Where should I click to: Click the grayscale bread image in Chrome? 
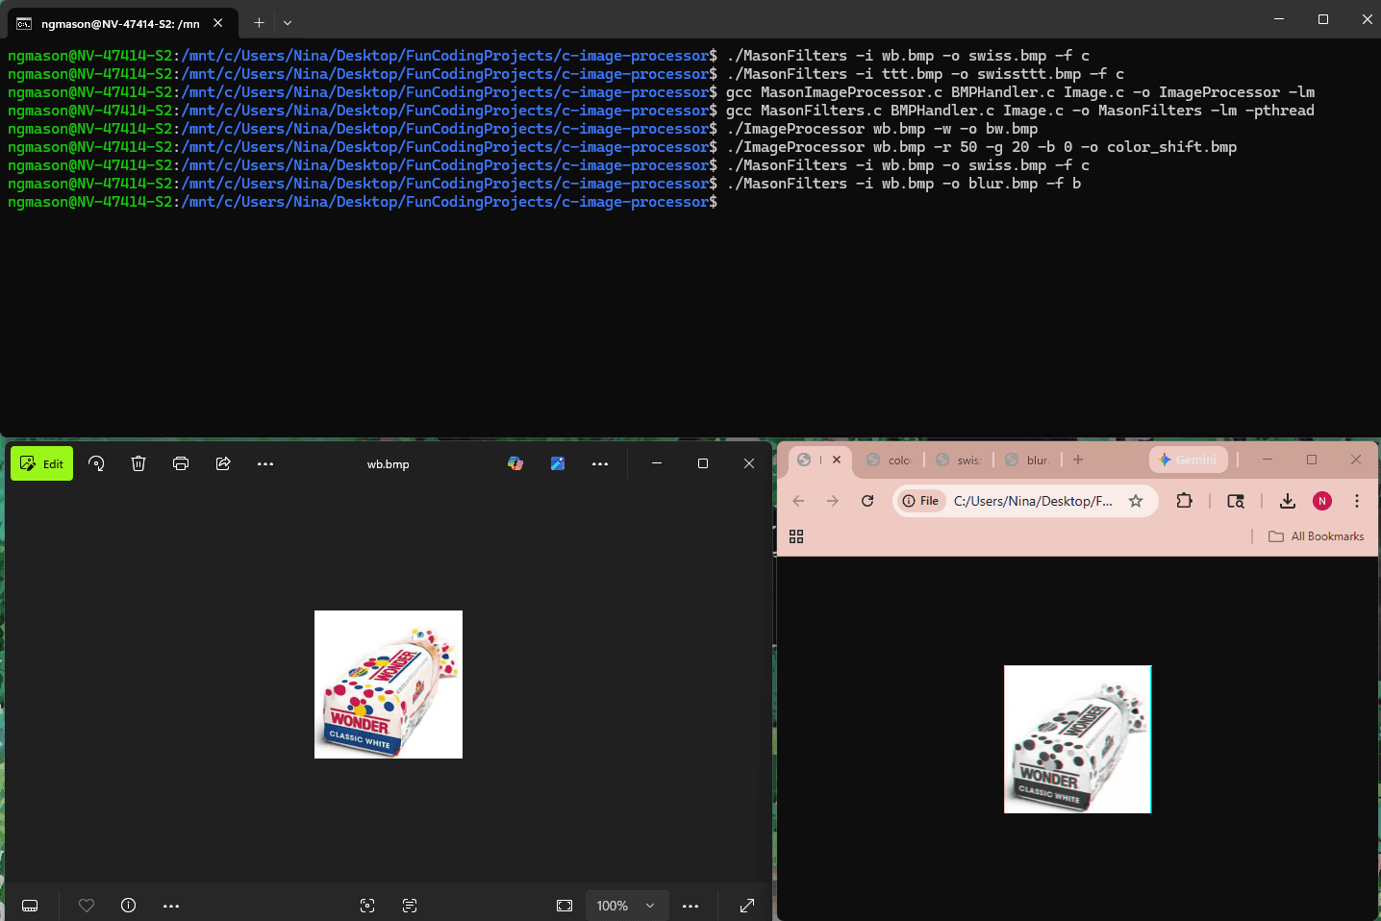[x=1077, y=739]
